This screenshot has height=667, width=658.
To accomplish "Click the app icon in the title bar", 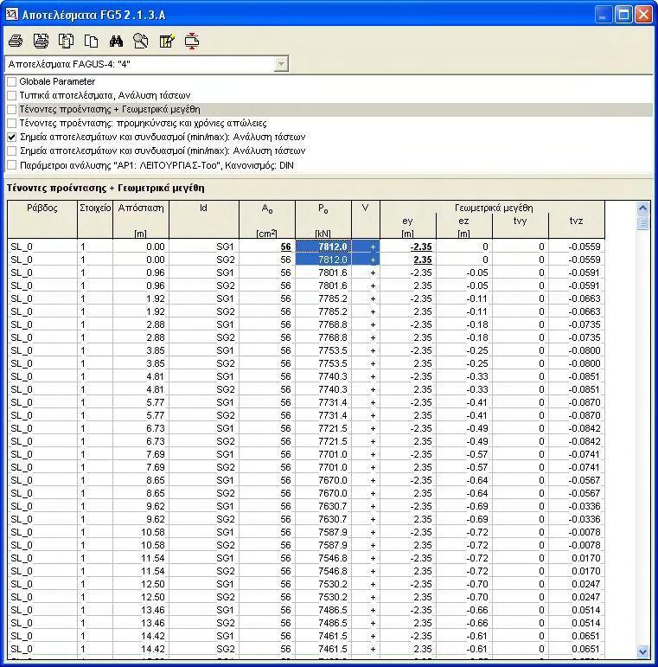I will (x=11, y=15).
